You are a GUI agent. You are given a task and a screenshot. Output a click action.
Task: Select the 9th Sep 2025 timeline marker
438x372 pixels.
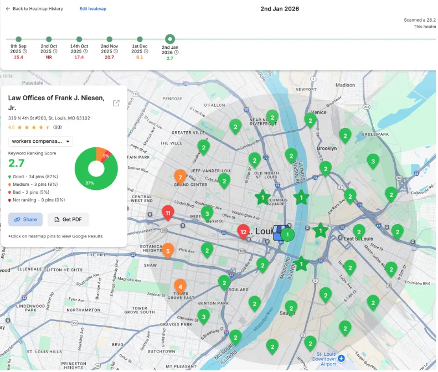[x=18, y=39]
